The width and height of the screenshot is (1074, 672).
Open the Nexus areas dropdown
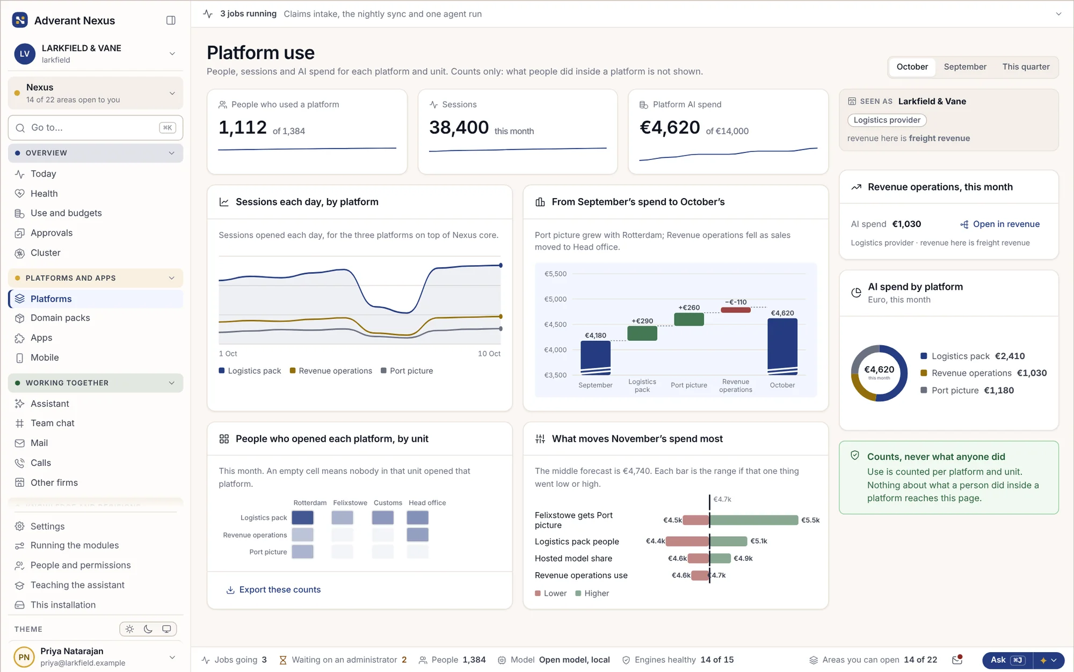click(x=96, y=93)
